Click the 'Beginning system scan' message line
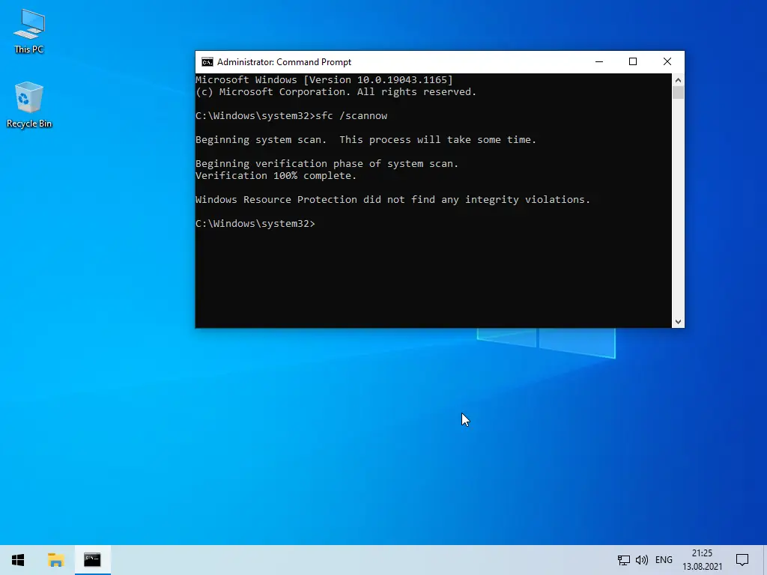The width and height of the screenshot is (767, 575). point(366,140)
